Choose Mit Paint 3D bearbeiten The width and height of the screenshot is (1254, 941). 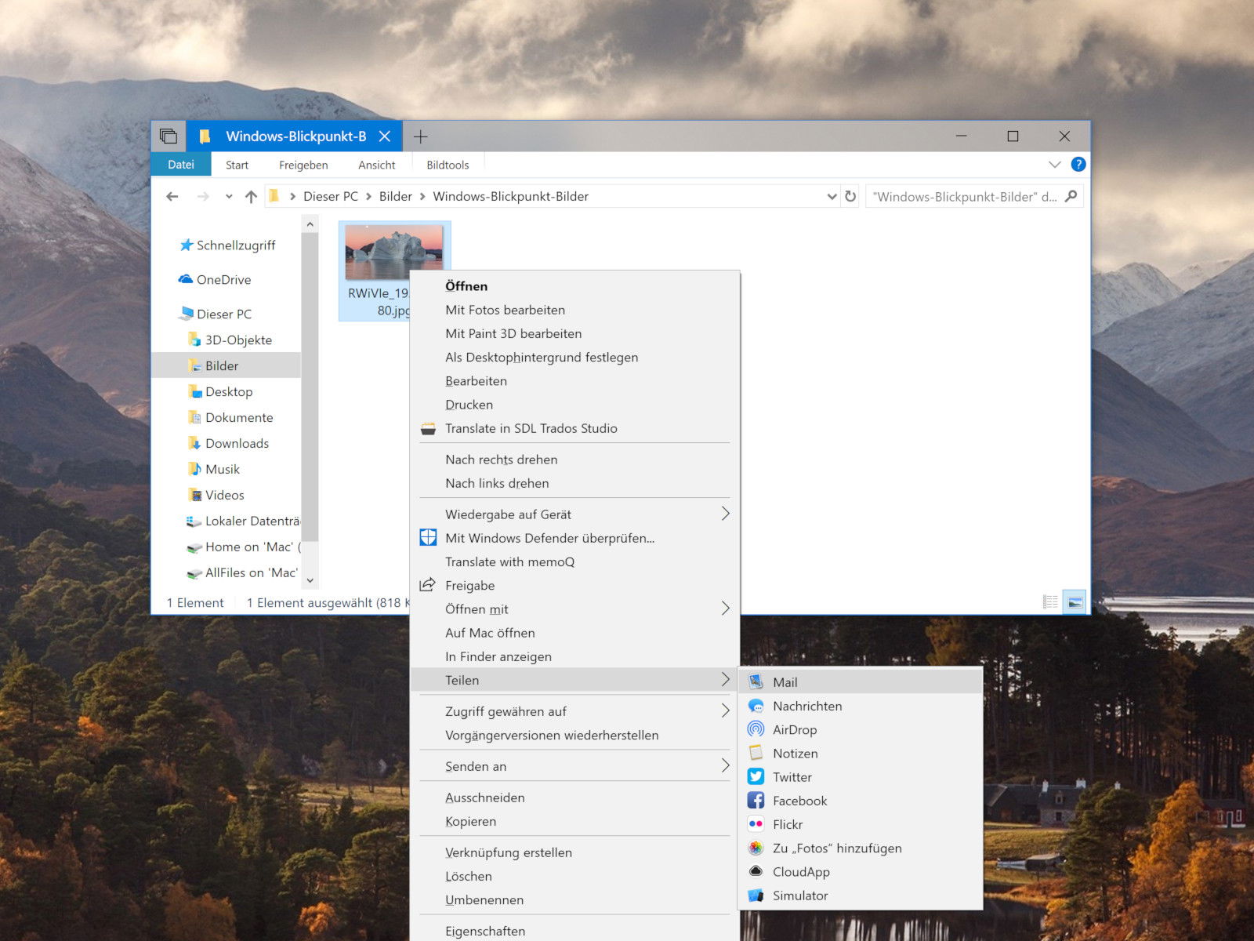(574, 333)
